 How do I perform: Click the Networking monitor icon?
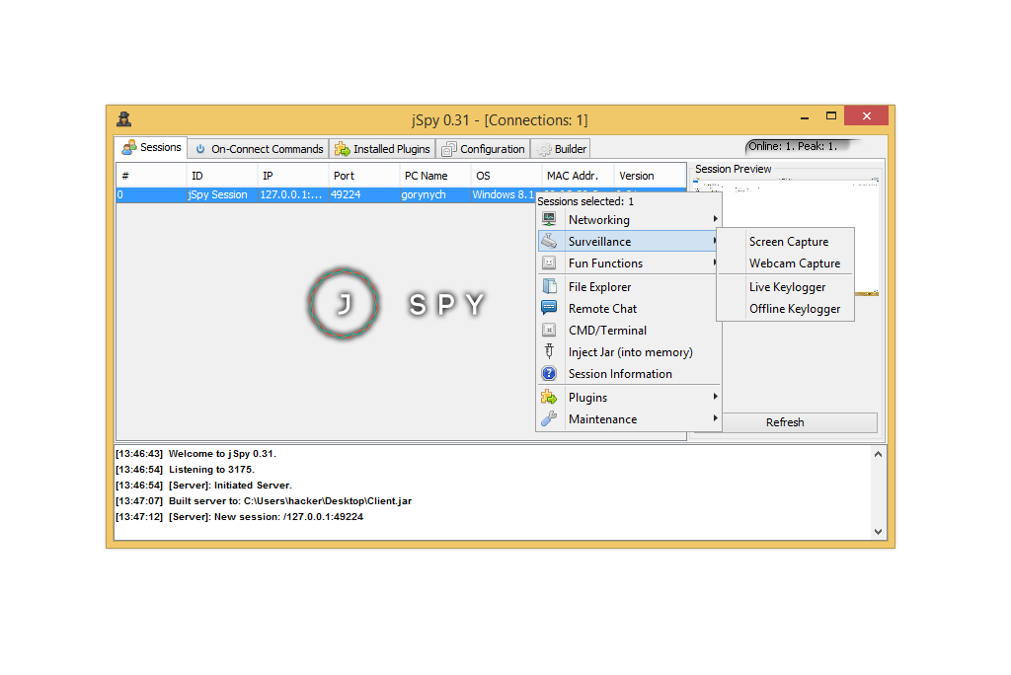549,219
